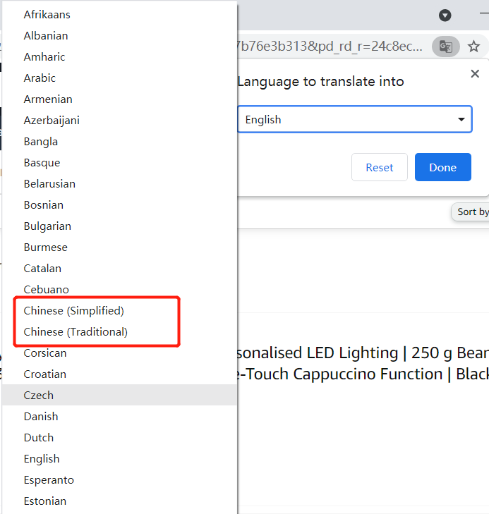Choose Belarusian language option
This screenshot has width=489, height=514.
(119, 184)
